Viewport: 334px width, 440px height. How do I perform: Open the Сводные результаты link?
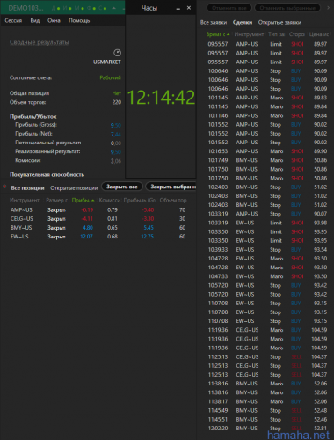tap(40, 42)
